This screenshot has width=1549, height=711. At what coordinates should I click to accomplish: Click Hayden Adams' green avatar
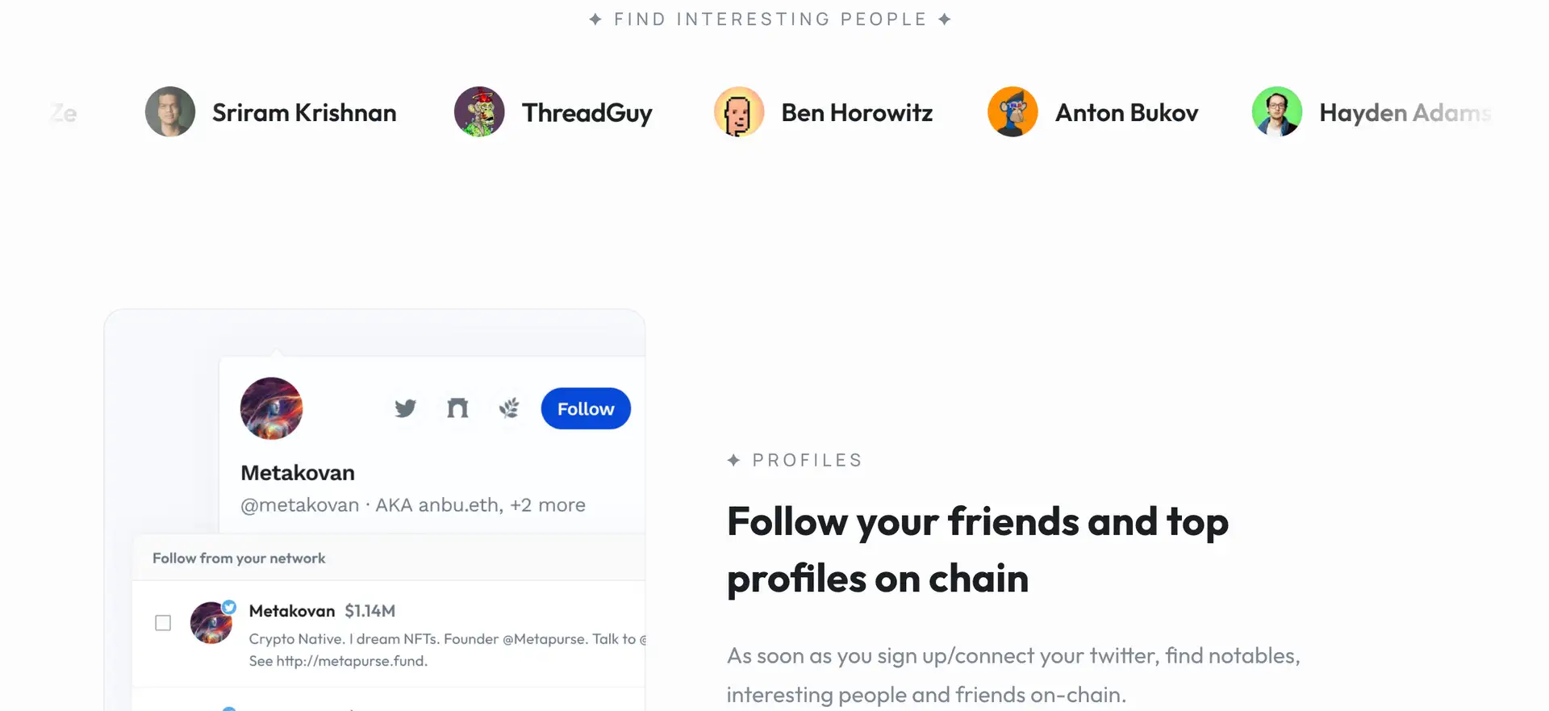1276,112
